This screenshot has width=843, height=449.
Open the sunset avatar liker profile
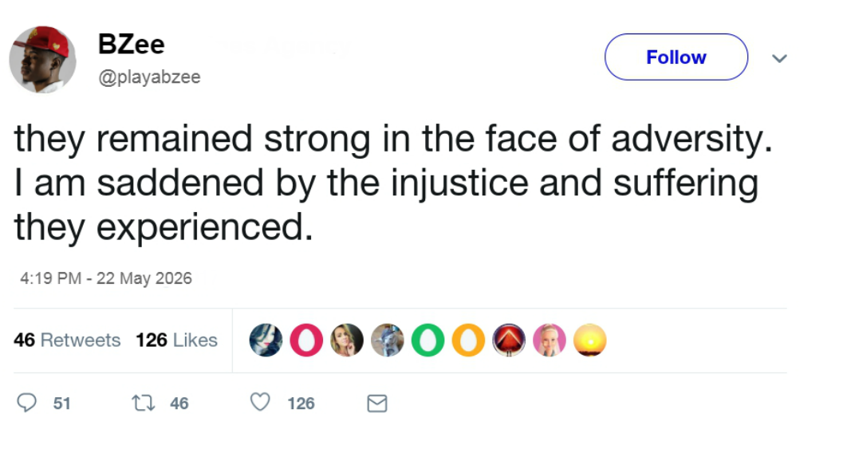coord(590,341)
